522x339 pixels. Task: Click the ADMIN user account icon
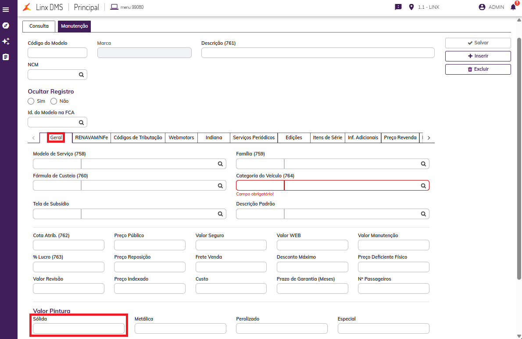(x=482, y=7)
